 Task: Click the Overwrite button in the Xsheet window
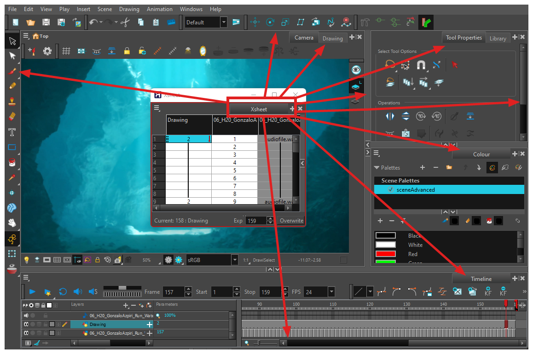point(291,220)
